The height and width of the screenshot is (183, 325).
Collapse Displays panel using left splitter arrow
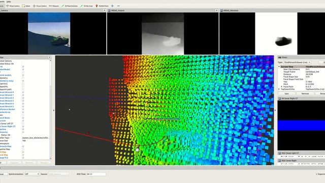point(54,110)
